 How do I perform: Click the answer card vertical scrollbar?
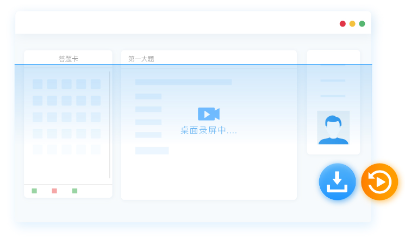(109, 125)
